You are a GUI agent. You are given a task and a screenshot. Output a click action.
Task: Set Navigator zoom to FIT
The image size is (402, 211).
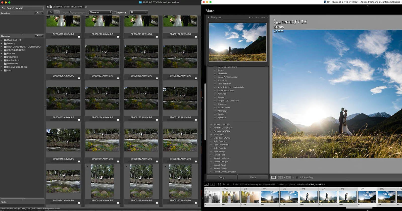click(250, 17)
